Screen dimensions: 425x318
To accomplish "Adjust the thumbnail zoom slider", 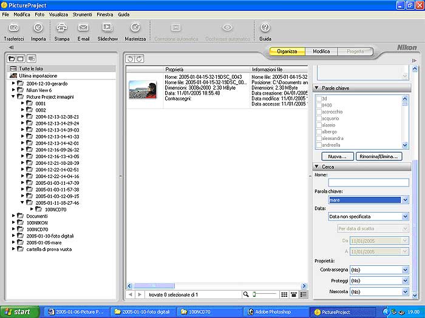I will point(254,294).
